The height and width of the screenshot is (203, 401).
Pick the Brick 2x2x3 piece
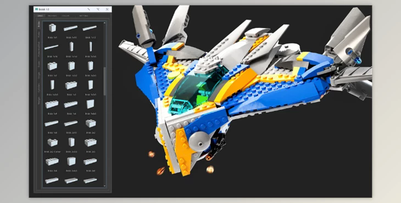pyautogui.click(x=71, y=142)
